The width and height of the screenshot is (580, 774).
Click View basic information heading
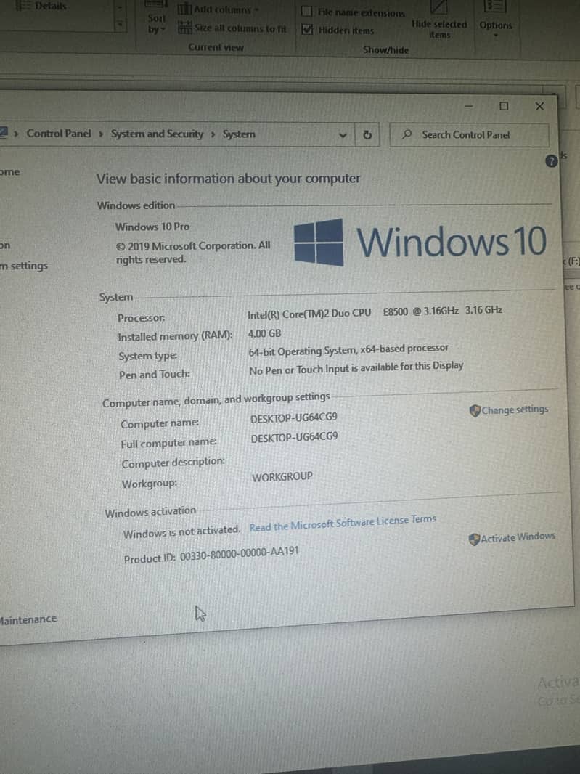pyautogui.click(x=228, y=179)
